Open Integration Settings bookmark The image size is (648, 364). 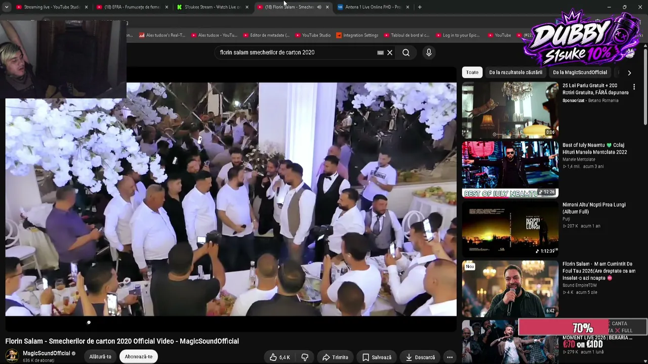[357, 35]
